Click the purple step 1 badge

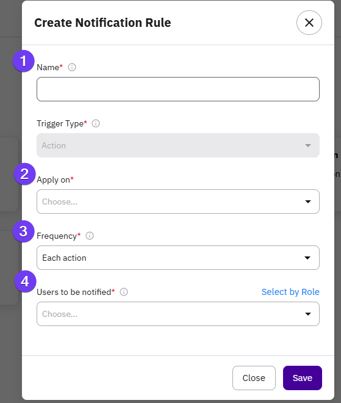23,61
